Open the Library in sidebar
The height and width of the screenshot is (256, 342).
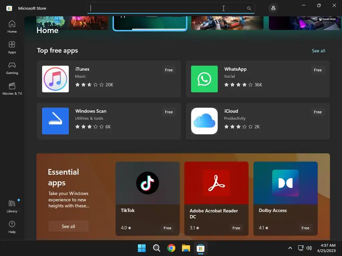click(12, 206)
